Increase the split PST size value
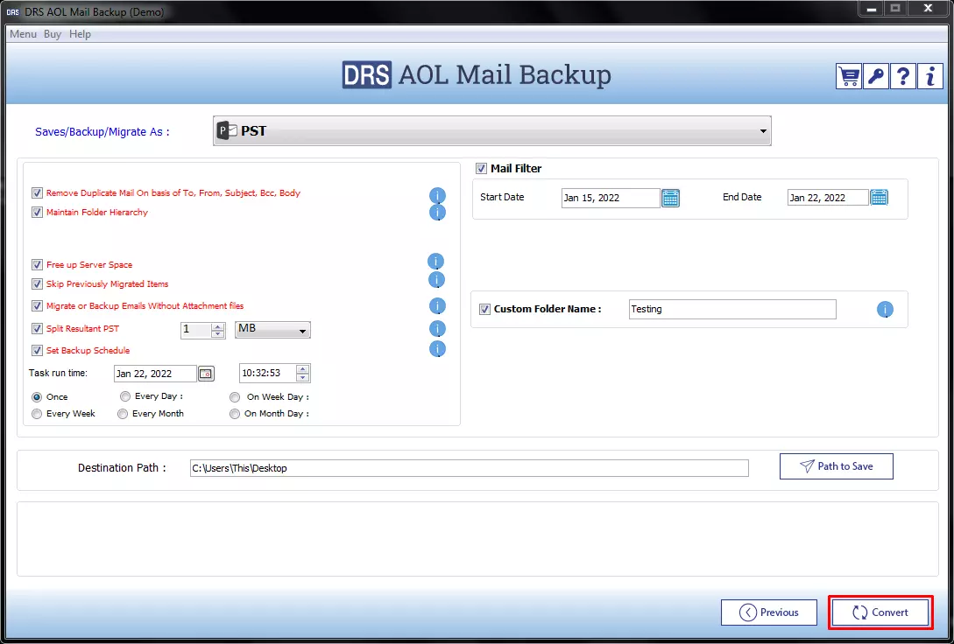This screenshot has width=954, height=644. pos(218,326)
